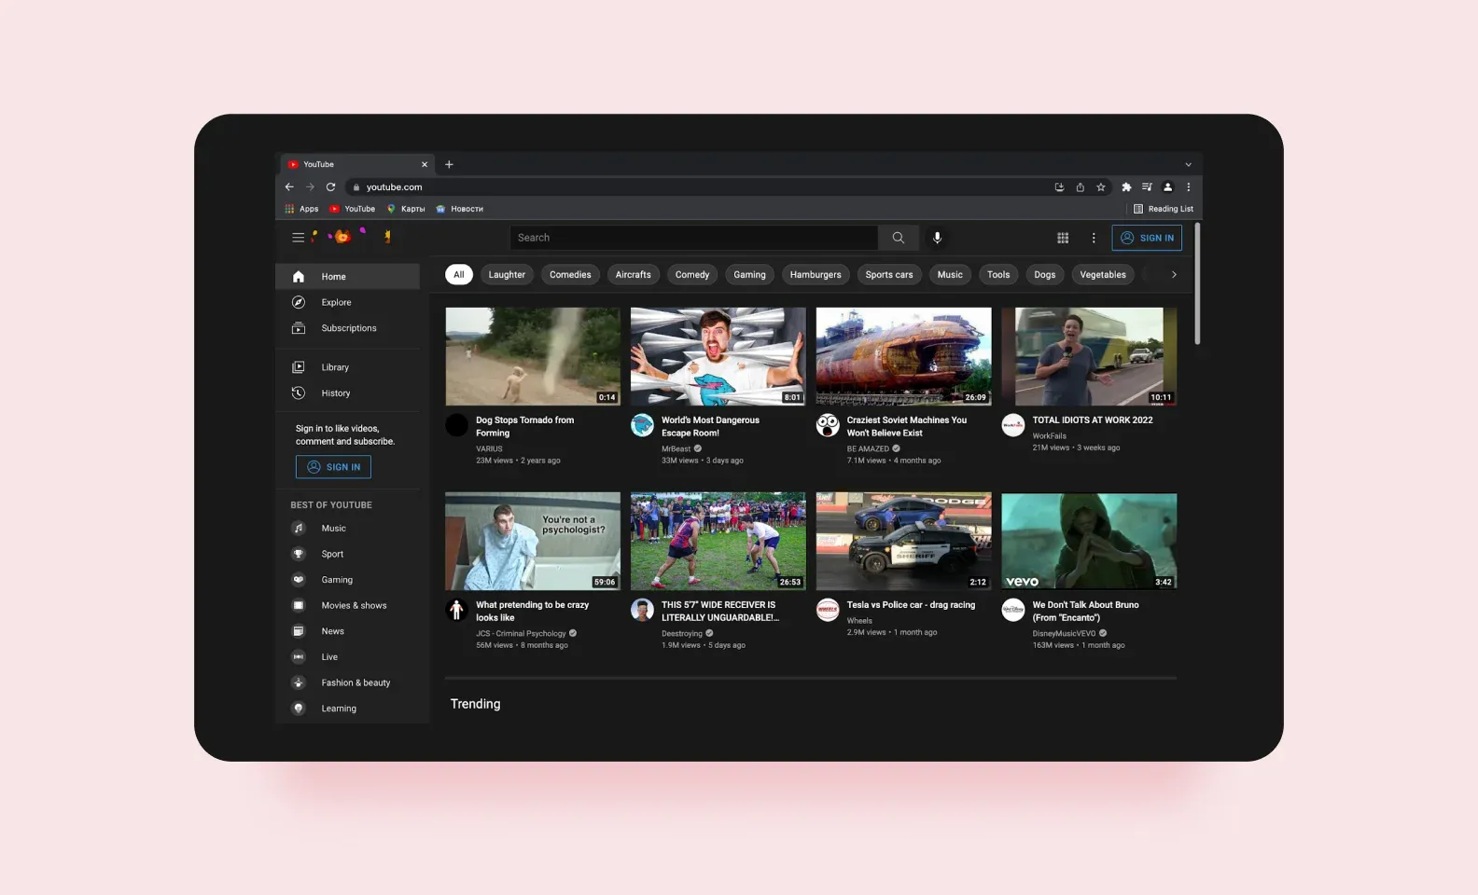1478x895 pixels.
Task: Open the Tesla vs Police car thumbnail
Action: pos(903,541)
